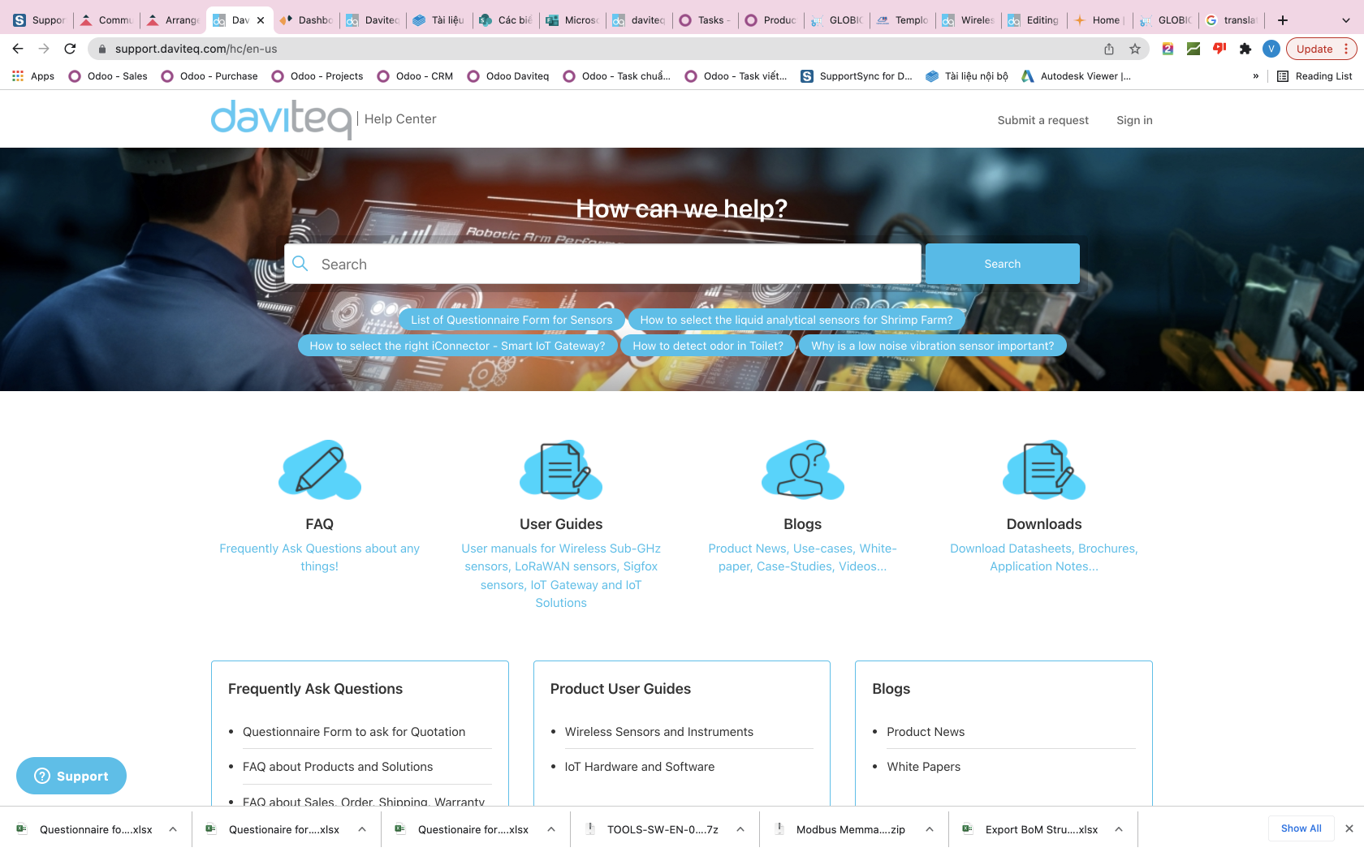Click in the Search input field
The width and height of the screenshot is (1364, 852).
[x=602, y=264]
